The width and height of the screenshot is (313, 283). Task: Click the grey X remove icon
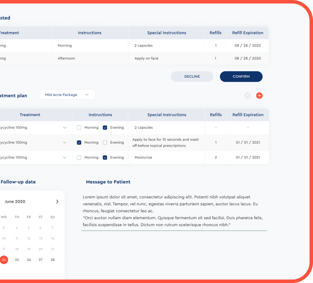(x=248, y=95)
